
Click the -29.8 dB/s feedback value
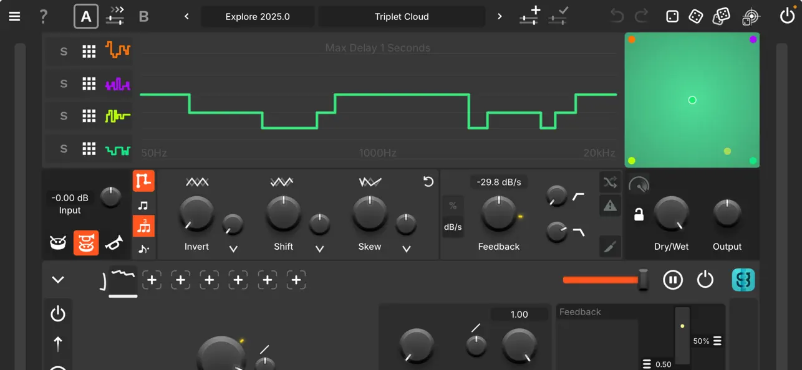(x=498, y=182)
